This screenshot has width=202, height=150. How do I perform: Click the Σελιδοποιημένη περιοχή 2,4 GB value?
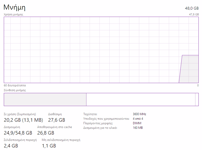(11, 146)
